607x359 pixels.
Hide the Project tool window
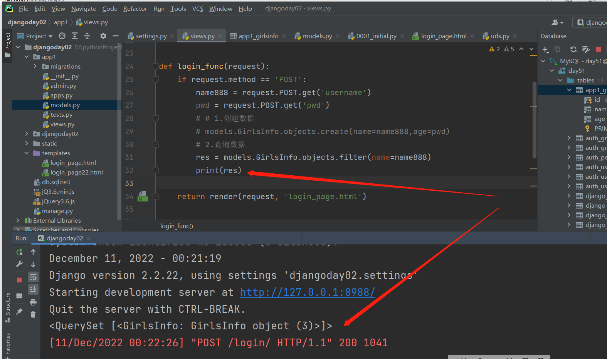(115, 36)
